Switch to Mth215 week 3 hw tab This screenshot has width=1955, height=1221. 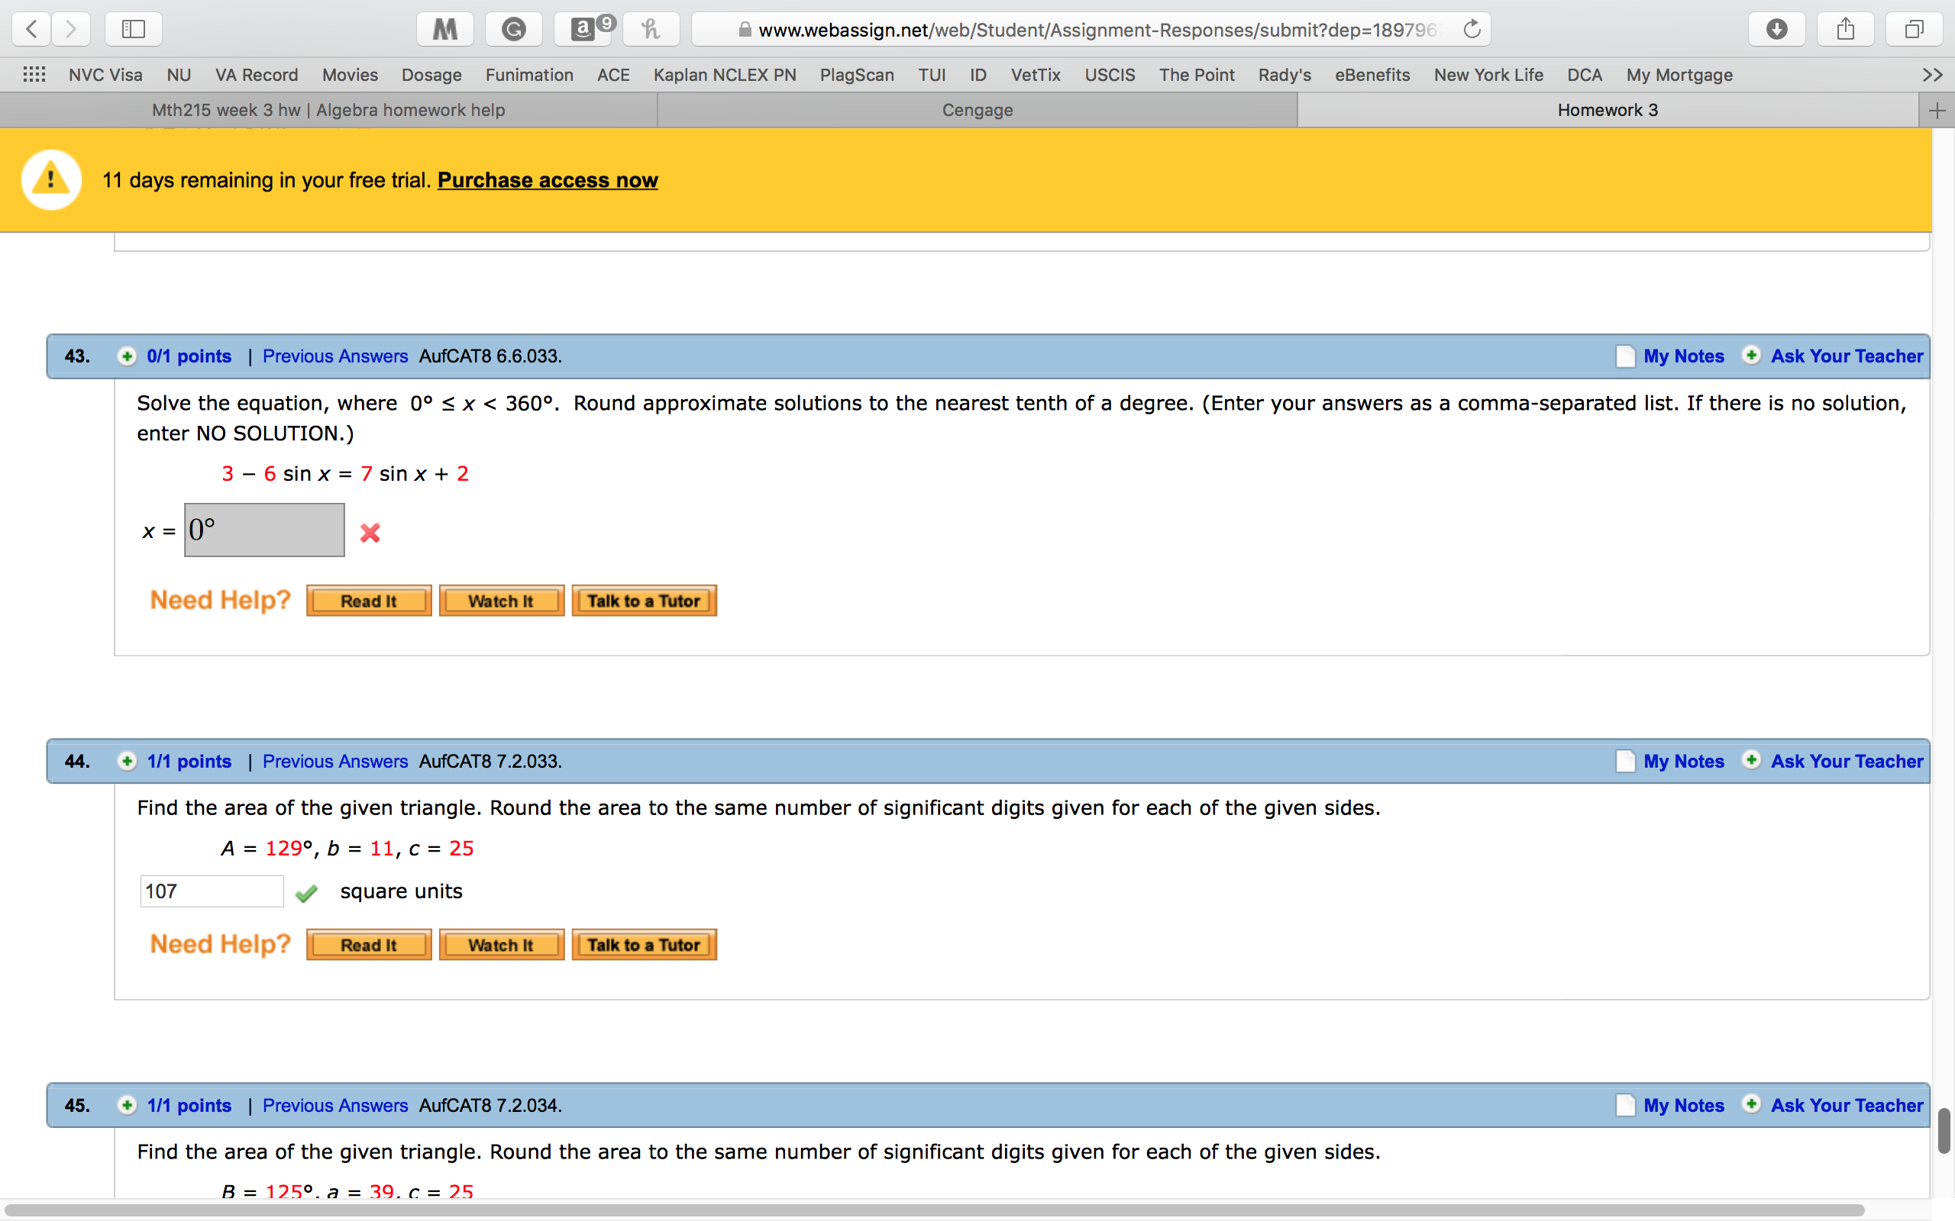point(329,111)
